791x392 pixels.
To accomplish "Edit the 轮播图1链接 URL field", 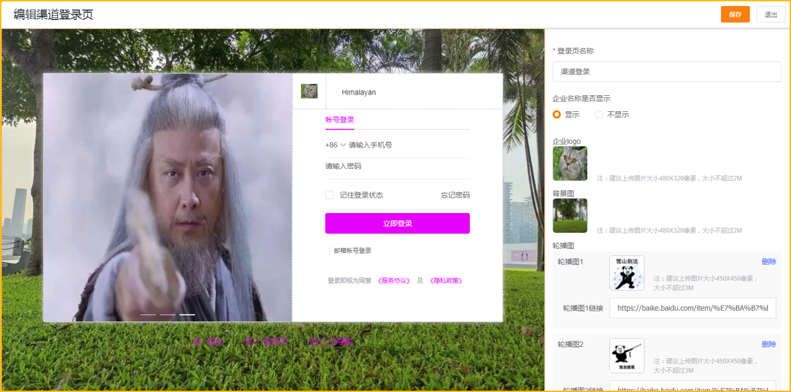I will coord(692,308).
